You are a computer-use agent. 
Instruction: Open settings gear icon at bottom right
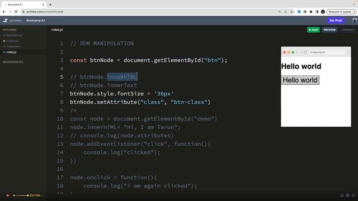tap(347, 195)
